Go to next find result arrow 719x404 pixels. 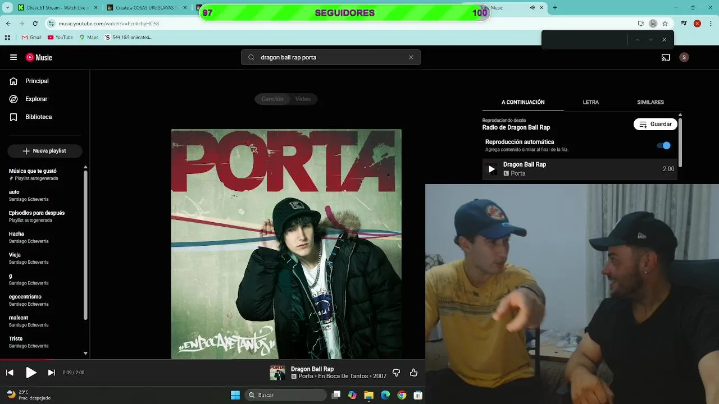tap(650, 40)
